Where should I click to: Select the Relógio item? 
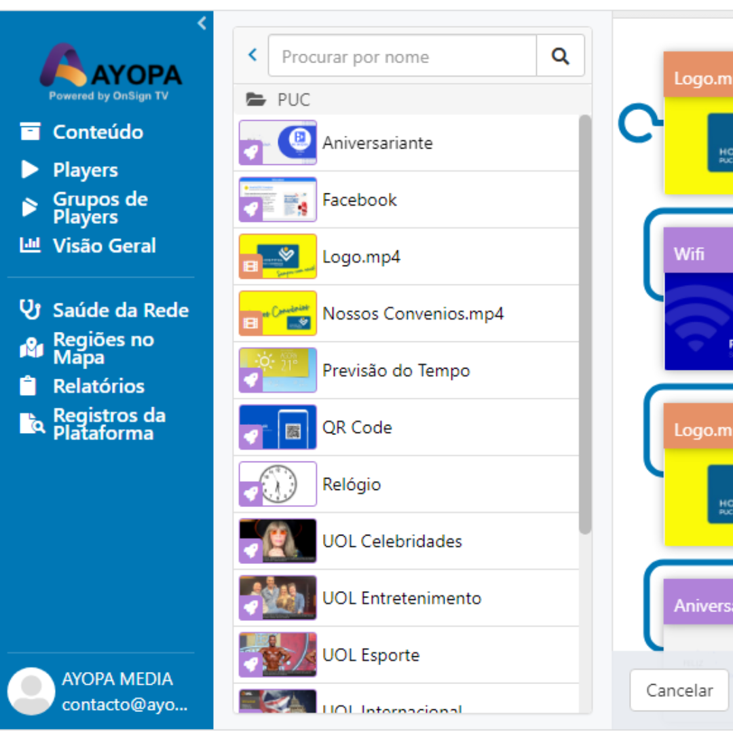[407, 484]
